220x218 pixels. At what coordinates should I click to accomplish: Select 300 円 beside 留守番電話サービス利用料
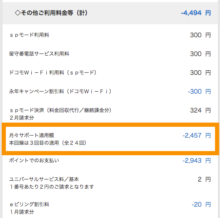(x=200, y=54)
